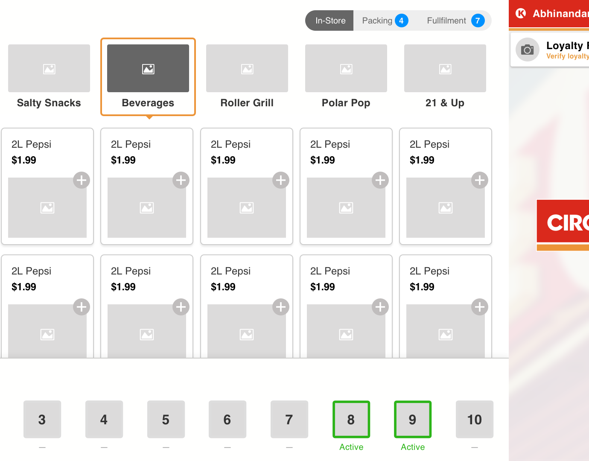Viewport: 589px width, 461px height.
Task: Select number button 3
Action: 42,419
